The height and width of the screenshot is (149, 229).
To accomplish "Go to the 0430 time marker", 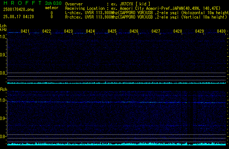I will pos(221,31).
